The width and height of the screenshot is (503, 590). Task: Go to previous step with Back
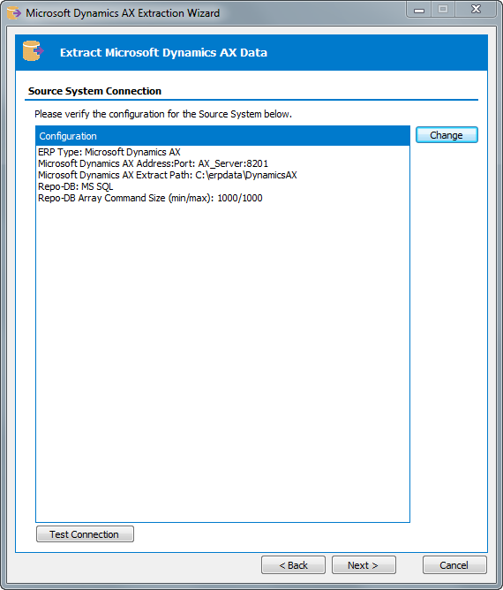(293, 564)
